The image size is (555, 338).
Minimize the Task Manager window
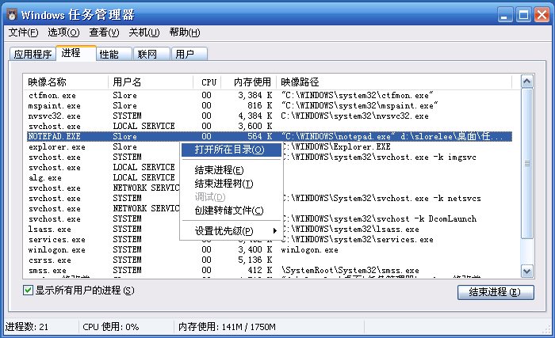tap(505, 15)
